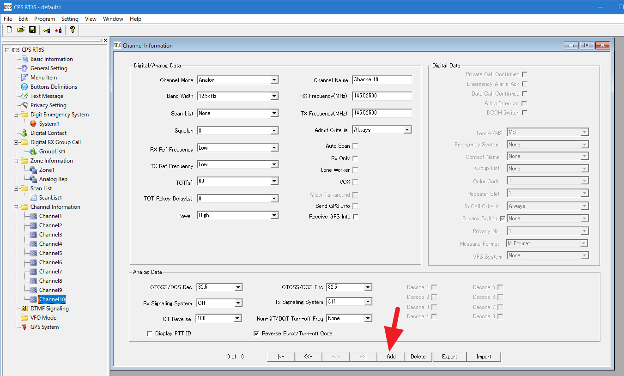Click the Export button
The height and width of the screenshot is (376, 624).
tap(449, 357)
